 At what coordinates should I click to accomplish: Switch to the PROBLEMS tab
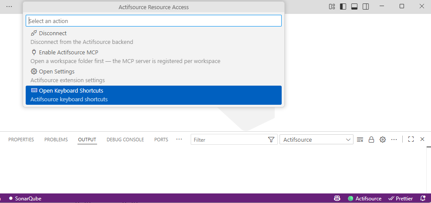click(56, 140)
